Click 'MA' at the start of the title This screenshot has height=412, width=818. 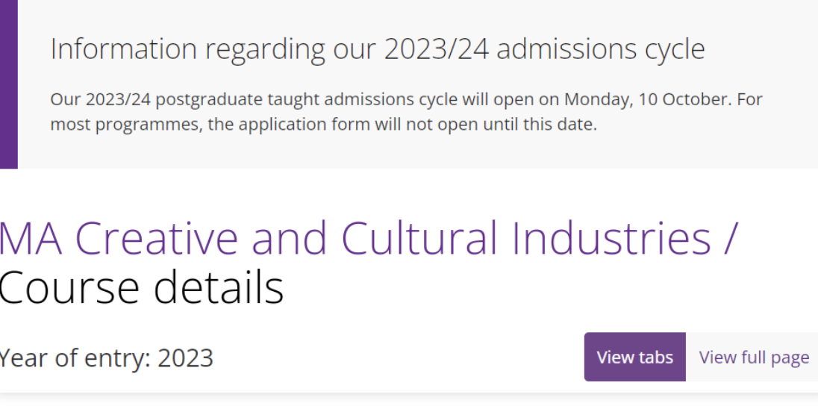31,239
